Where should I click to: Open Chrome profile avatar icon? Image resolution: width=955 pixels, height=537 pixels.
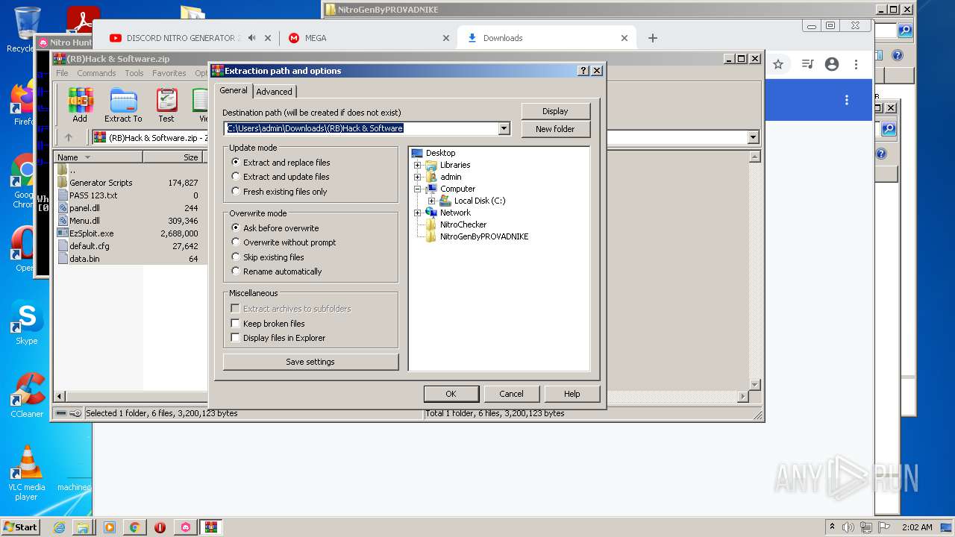point(832,64)
